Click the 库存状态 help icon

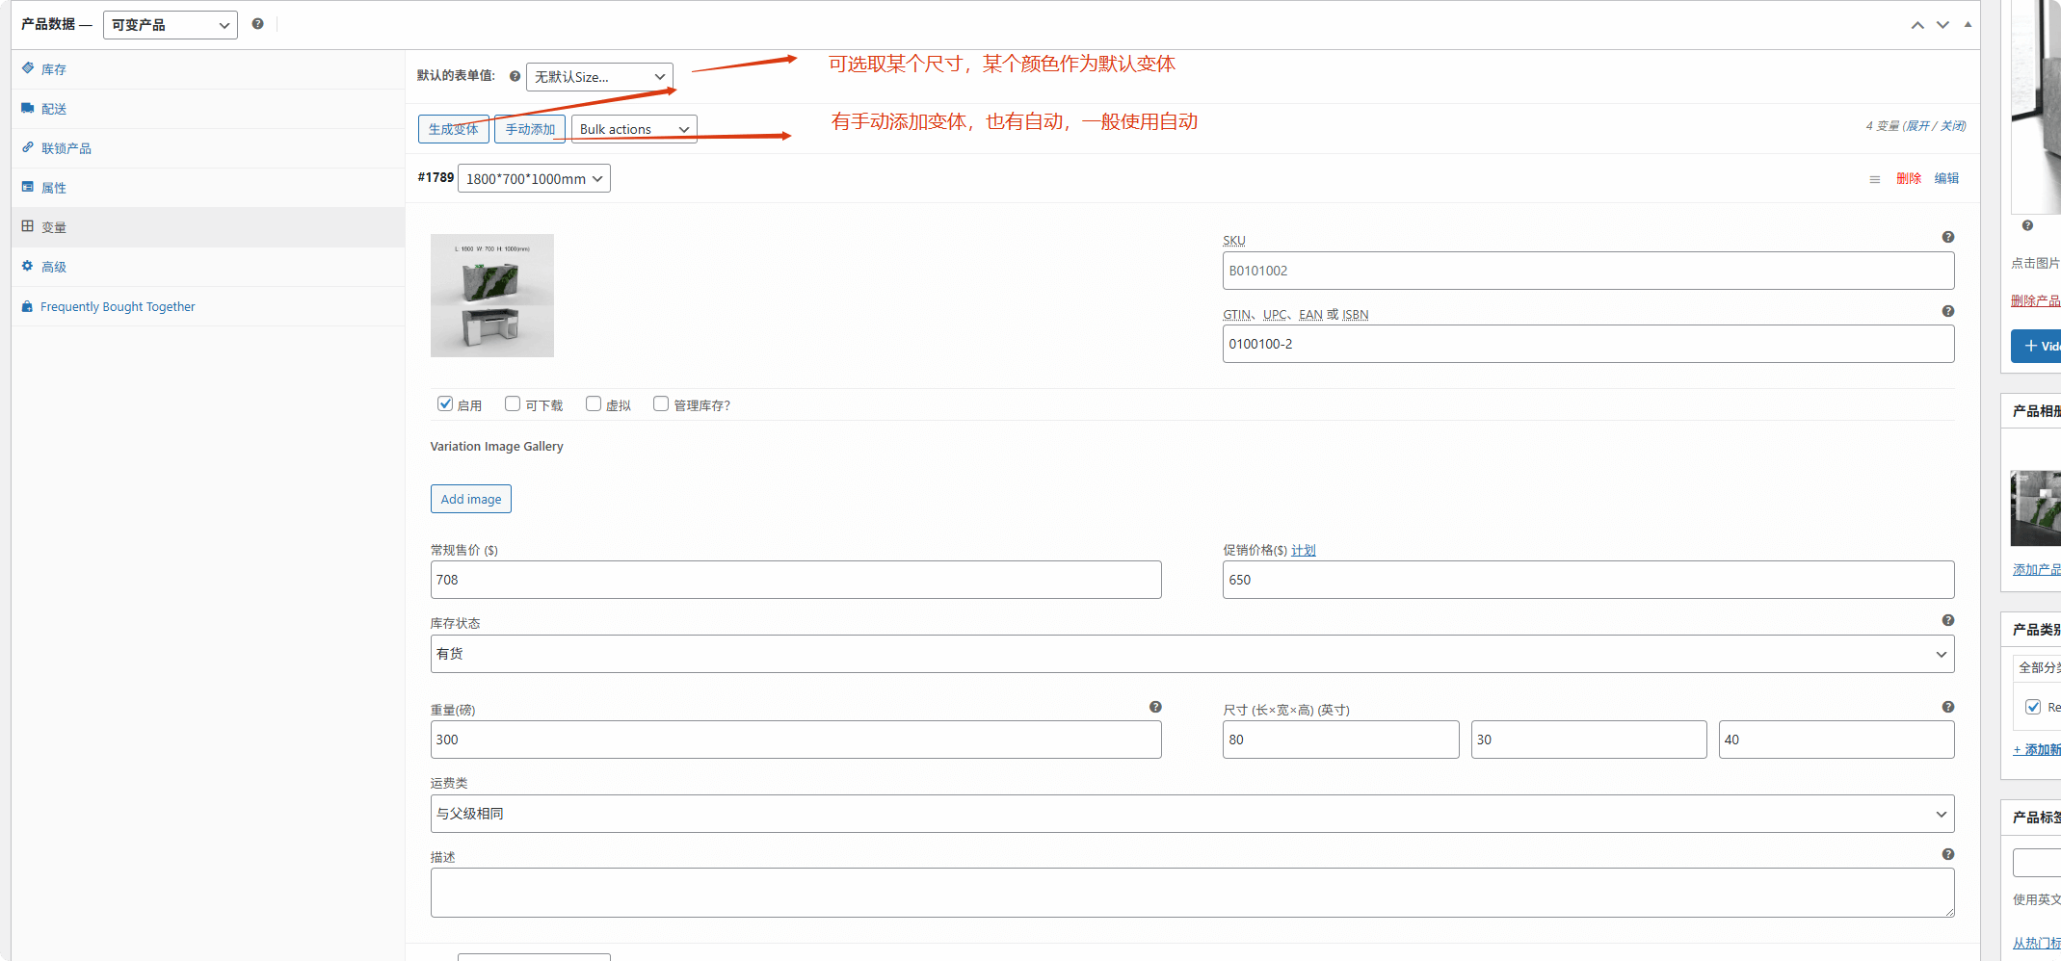click(1947, 620)
